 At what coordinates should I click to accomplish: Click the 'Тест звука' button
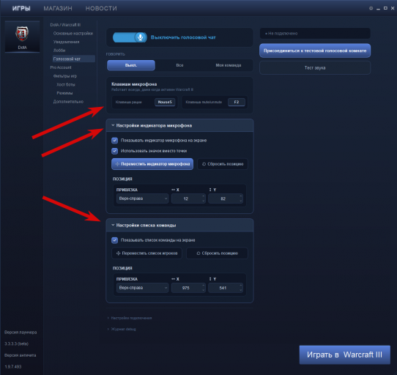(x=315, y=67)
